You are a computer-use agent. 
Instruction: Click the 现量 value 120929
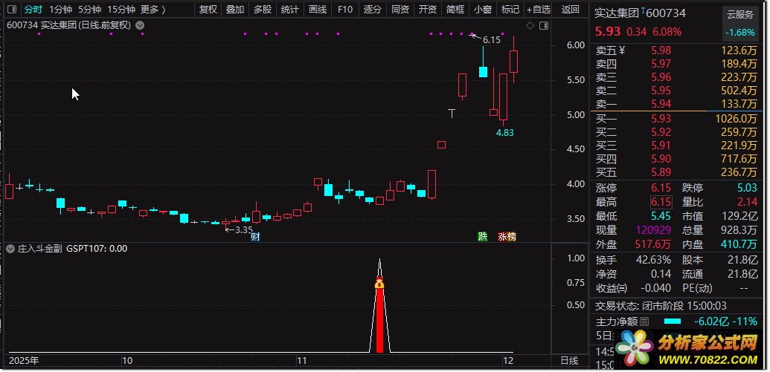pyautogui.click(x=654, y=230)
